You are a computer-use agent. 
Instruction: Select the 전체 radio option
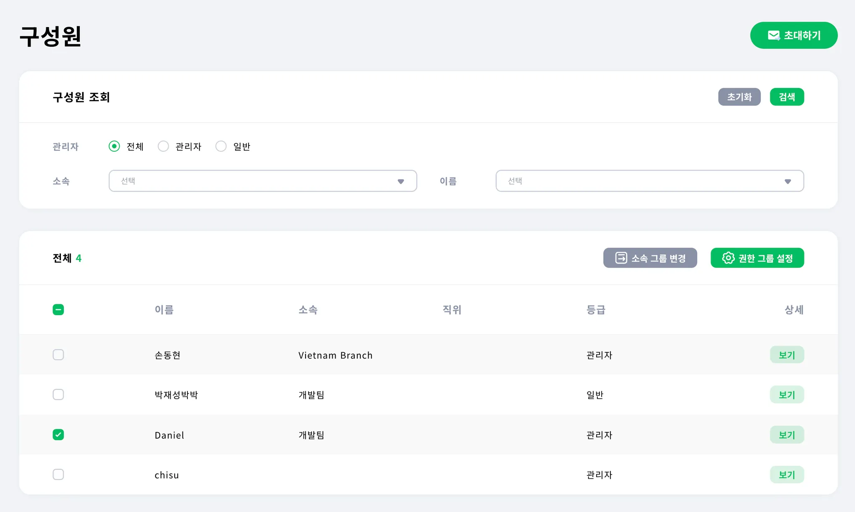(114, 146)
